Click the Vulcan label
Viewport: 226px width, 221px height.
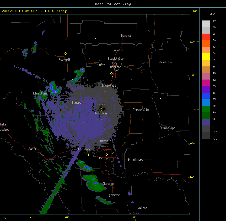click(142, 208)
